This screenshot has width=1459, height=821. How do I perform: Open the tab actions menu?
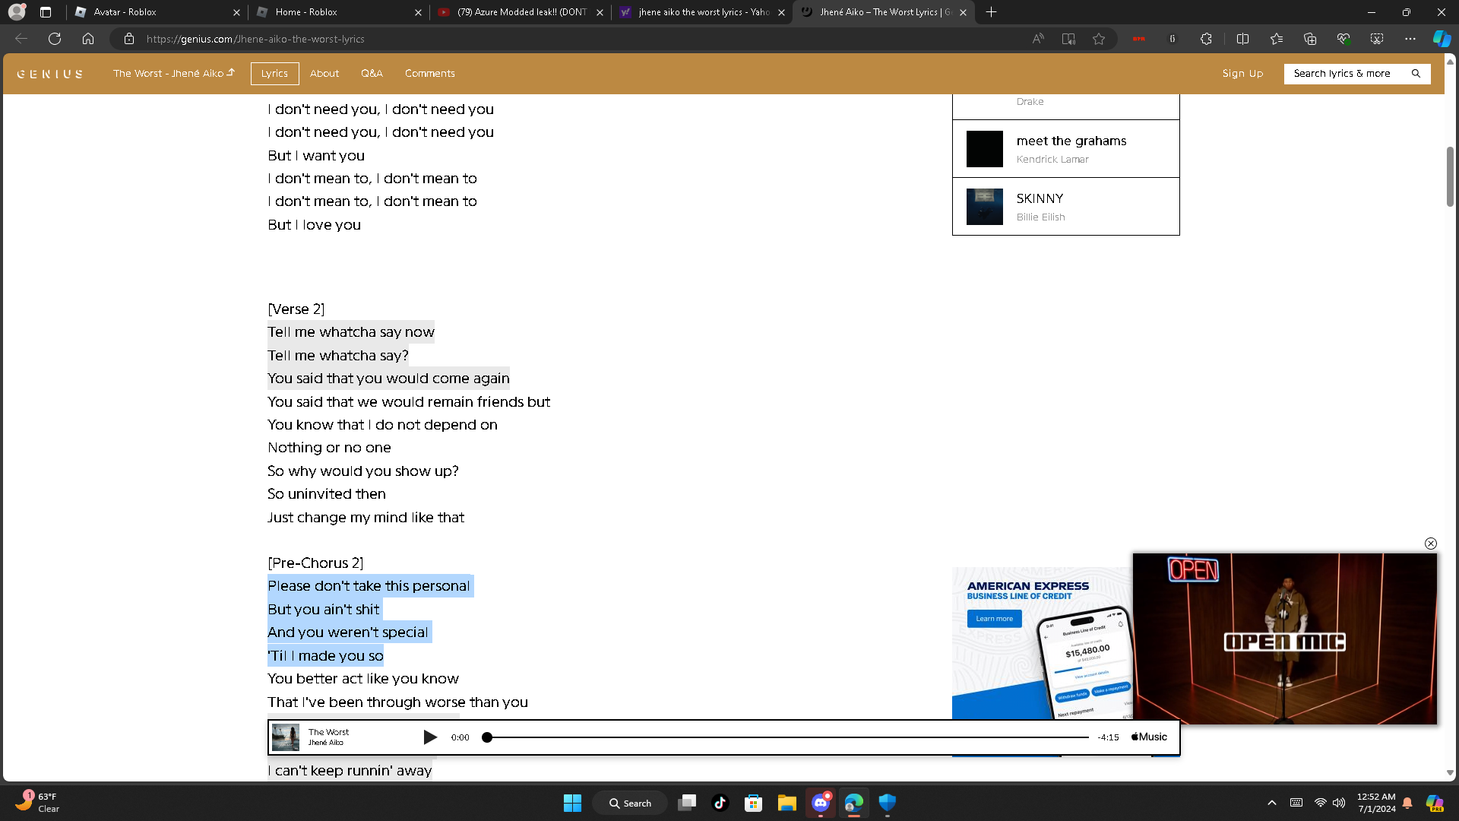[46, 12]
